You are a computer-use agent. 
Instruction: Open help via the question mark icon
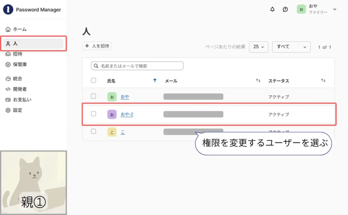pos(285,9)
